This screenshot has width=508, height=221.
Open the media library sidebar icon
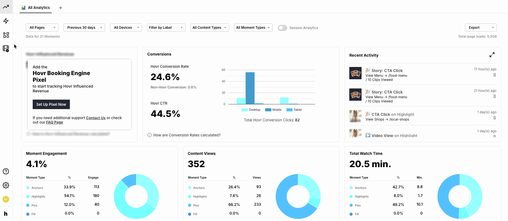click(6, 49)
